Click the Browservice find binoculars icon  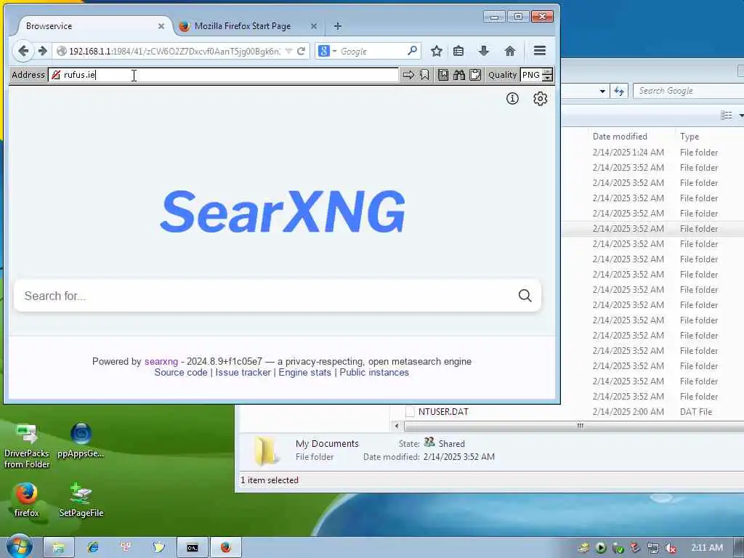[x=459, y=75]
